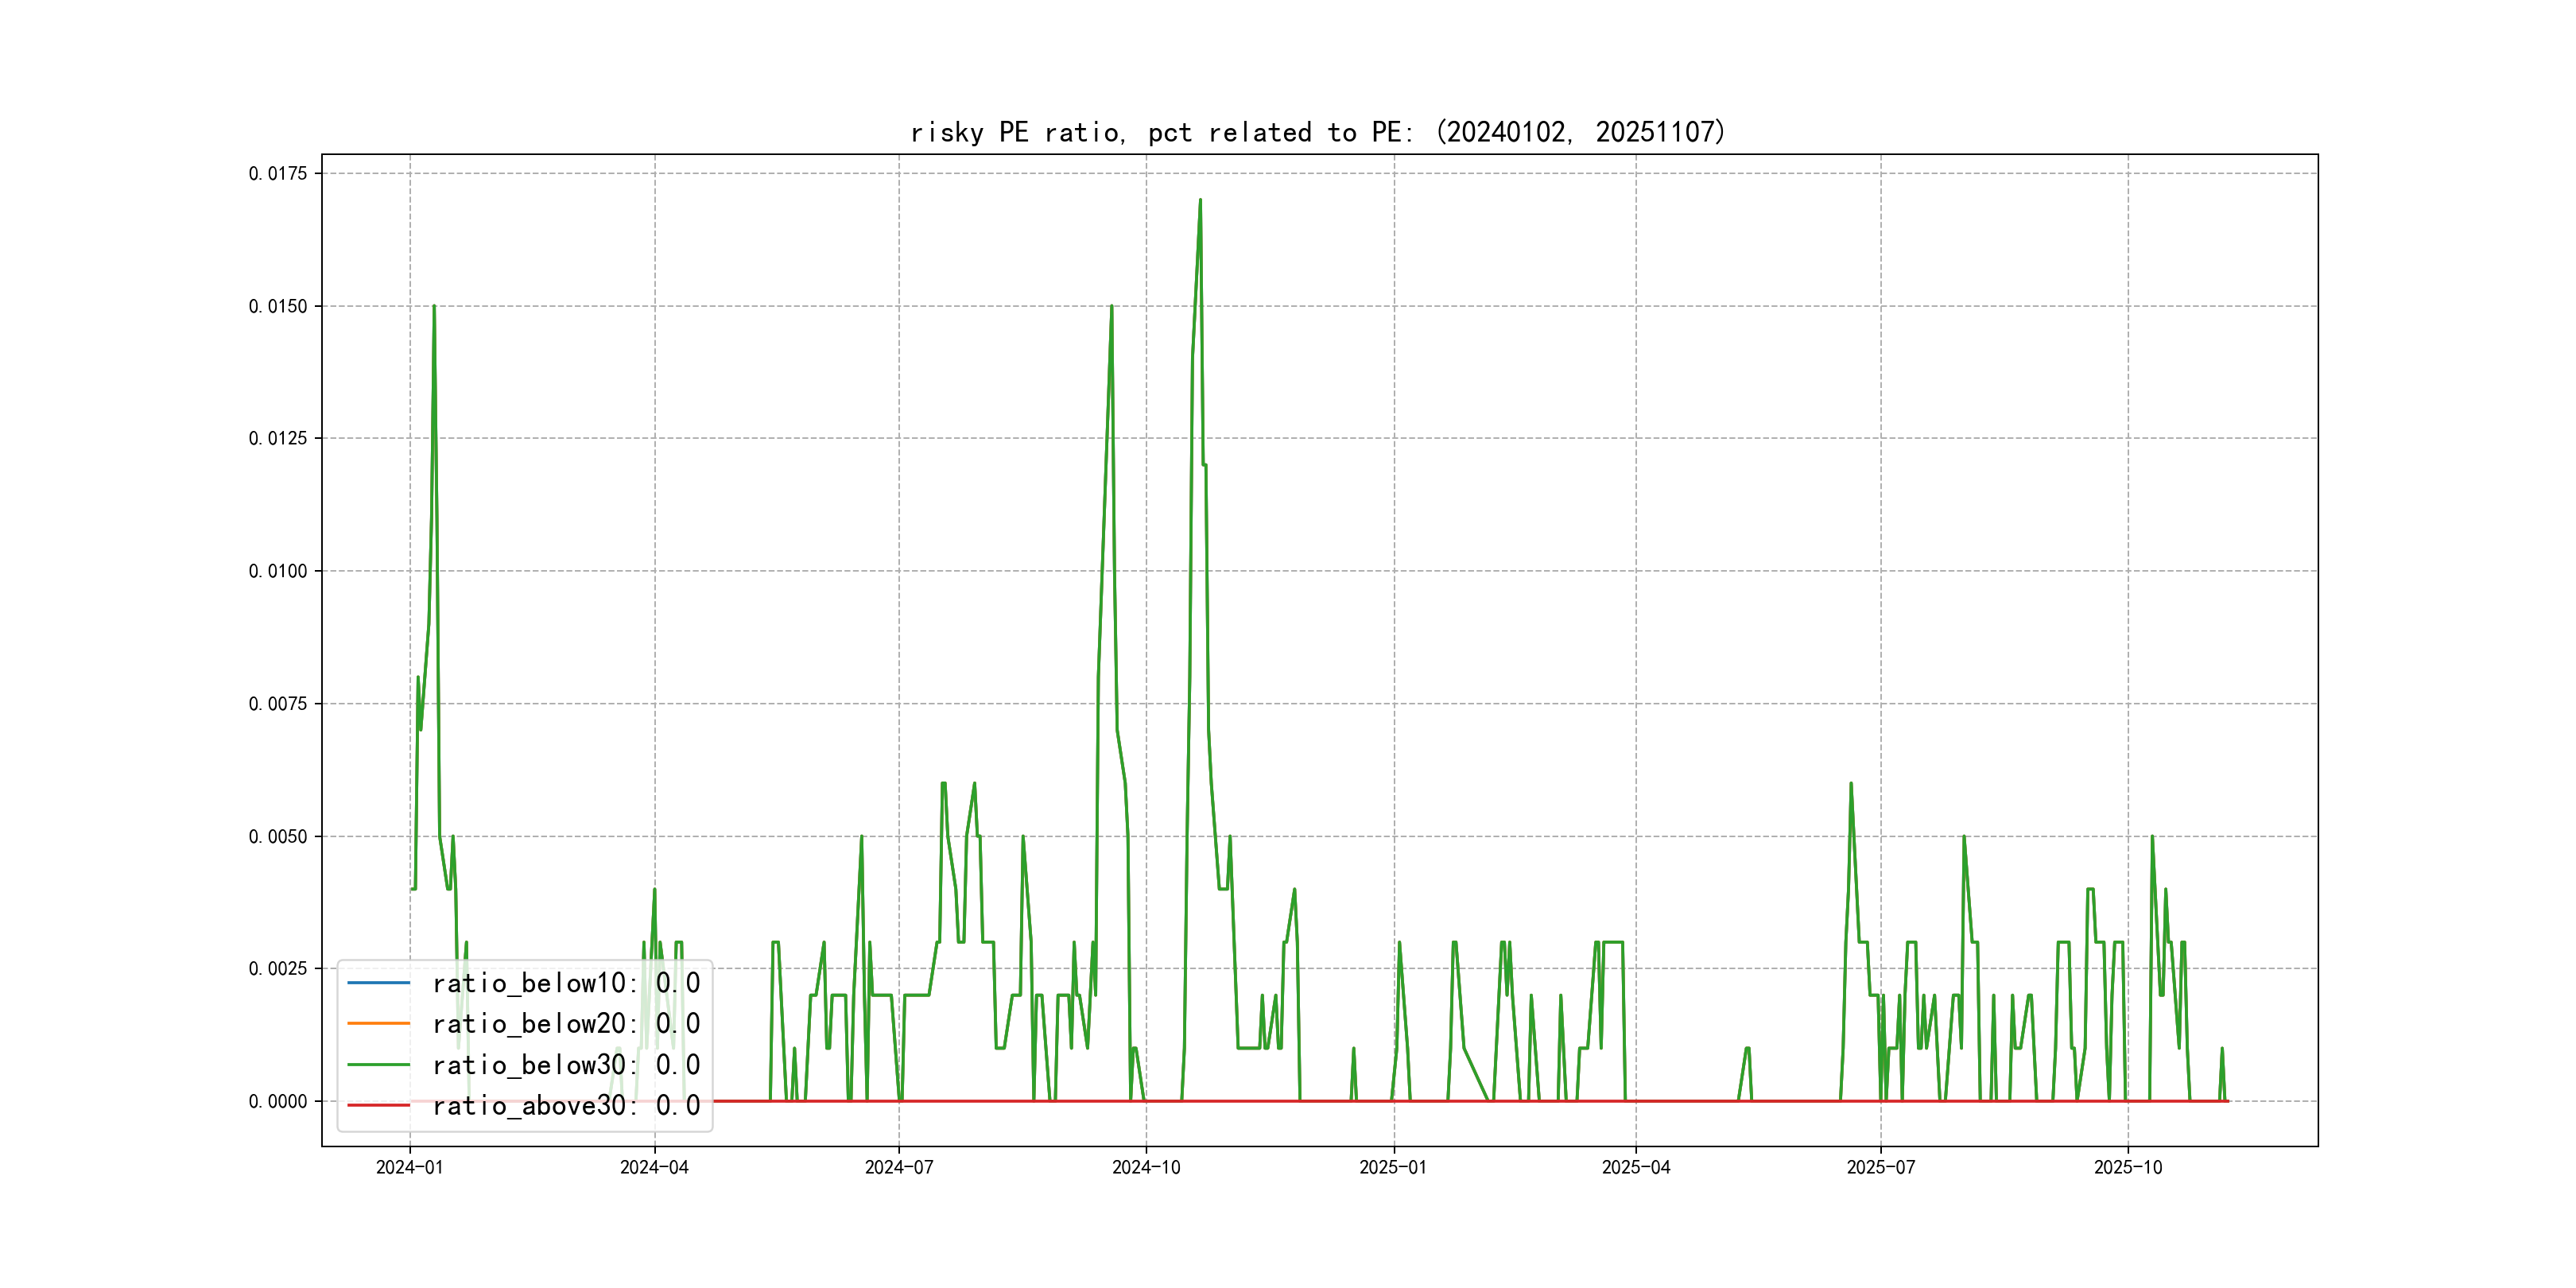
Task: Click the chart title text
Action: coord(1318,132)
